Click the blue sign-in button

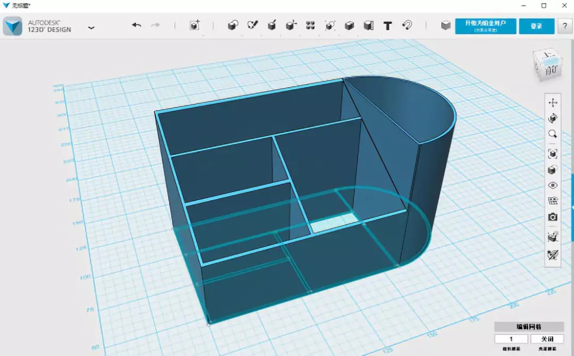click(536, 27)
